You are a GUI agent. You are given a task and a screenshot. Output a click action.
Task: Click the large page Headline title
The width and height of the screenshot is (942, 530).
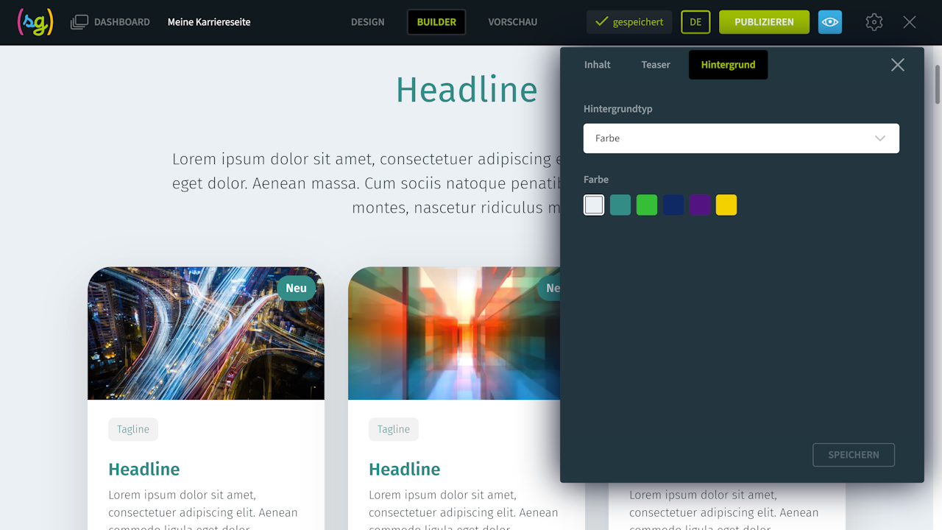point(467,90)
